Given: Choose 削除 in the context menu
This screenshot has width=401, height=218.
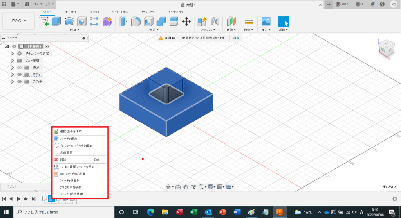Looking at the screenshot, I should [x=80, y=159].
